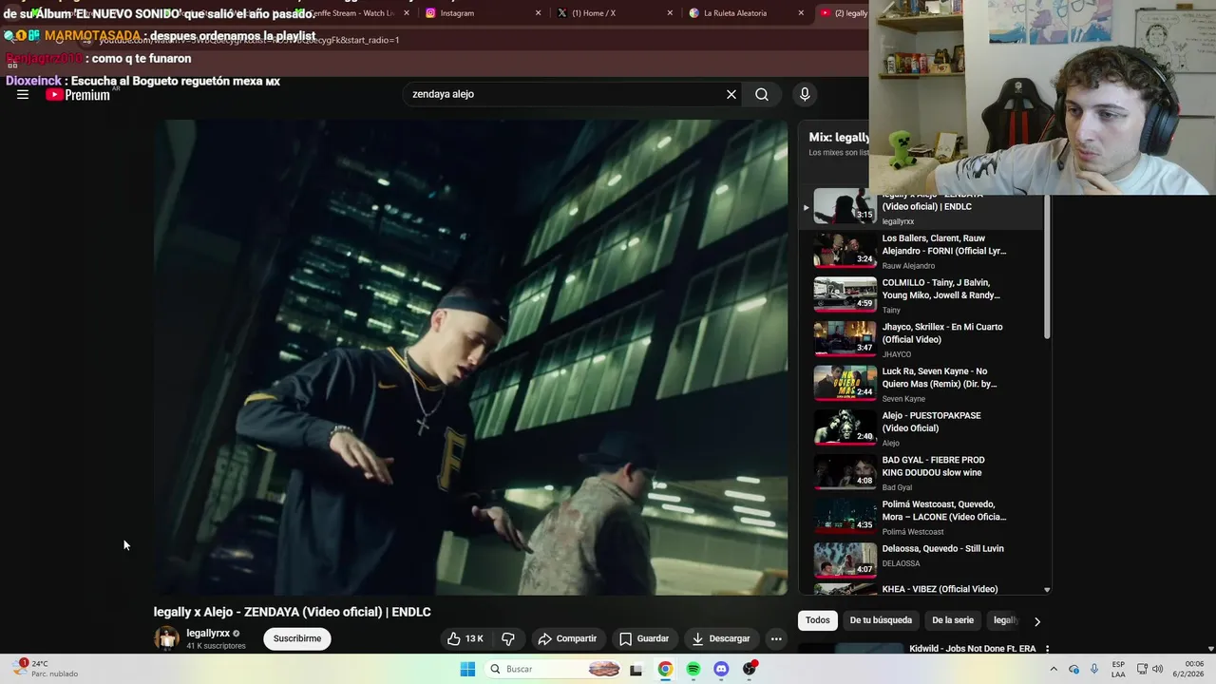Save the video with Guardar
Screen dimensions: 1216x684
tap(644, 638)
